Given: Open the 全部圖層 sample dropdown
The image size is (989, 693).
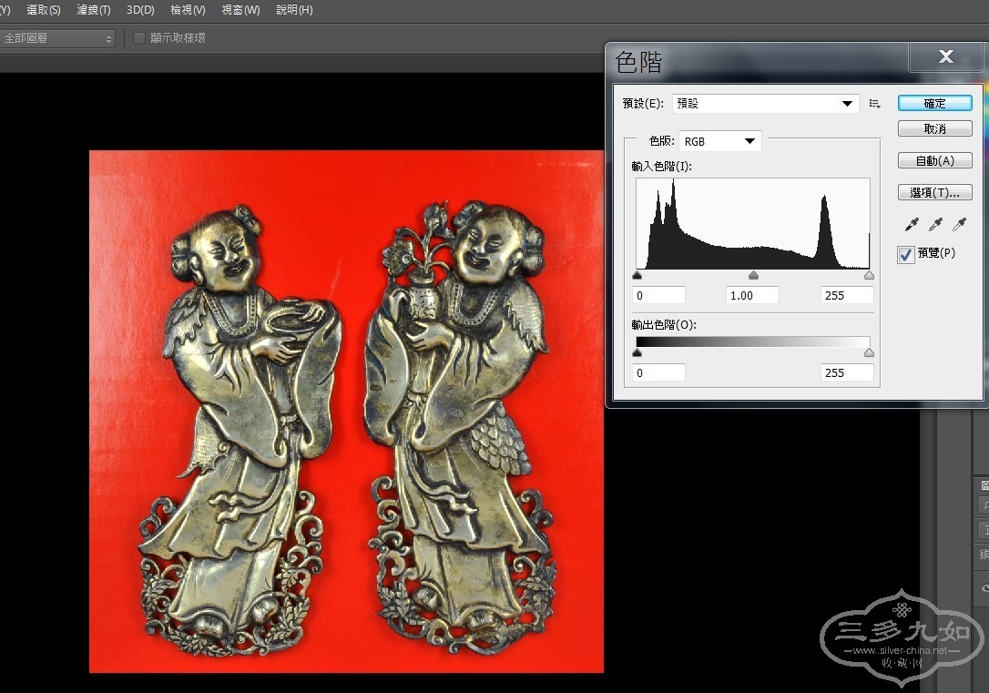Looking at the screenshot, I should coord(57,38).
